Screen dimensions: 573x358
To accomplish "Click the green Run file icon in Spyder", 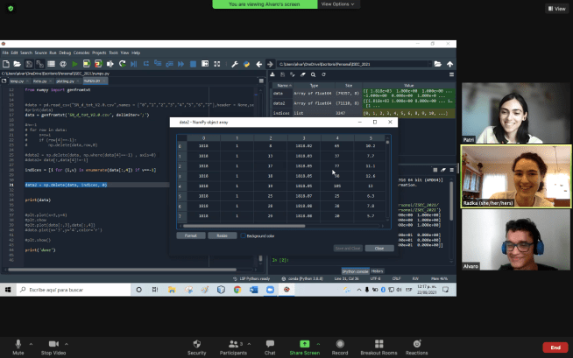I will click(75, 64).
